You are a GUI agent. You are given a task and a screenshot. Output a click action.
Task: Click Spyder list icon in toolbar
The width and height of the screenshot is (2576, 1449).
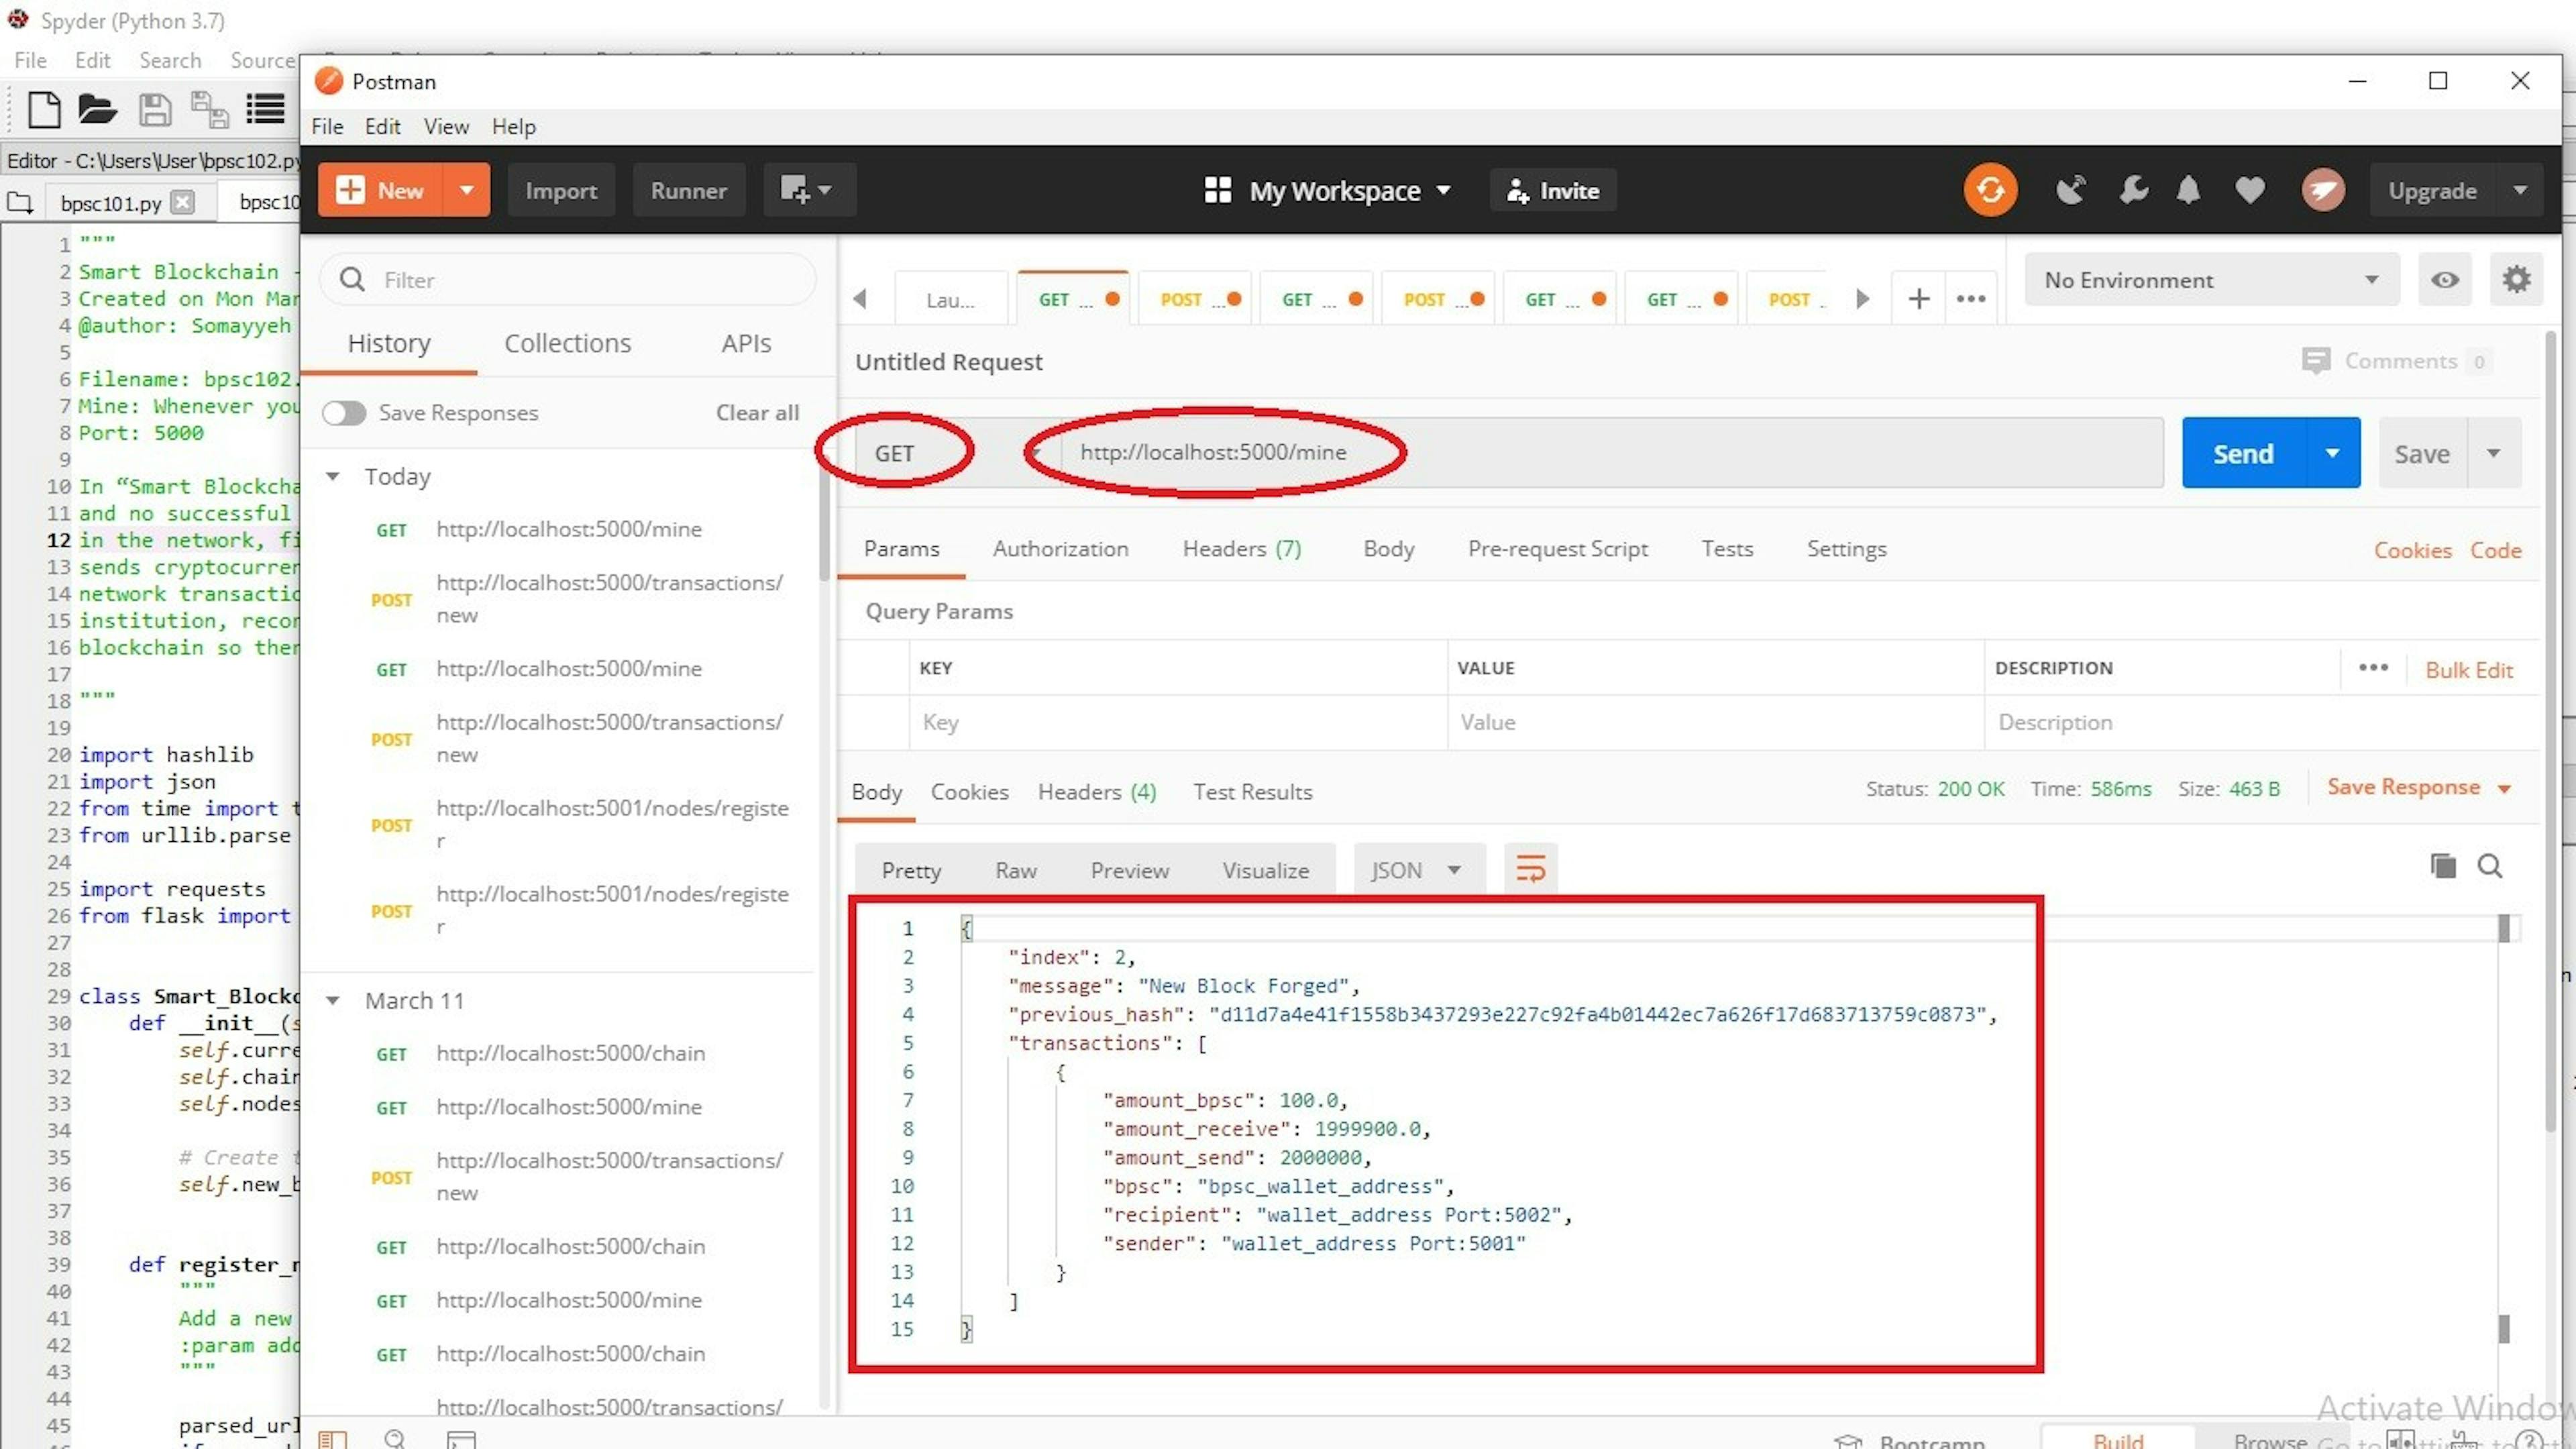(265, 109)
